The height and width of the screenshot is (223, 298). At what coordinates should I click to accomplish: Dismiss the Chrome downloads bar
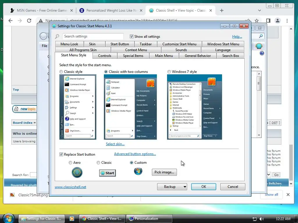click(288, 195)
